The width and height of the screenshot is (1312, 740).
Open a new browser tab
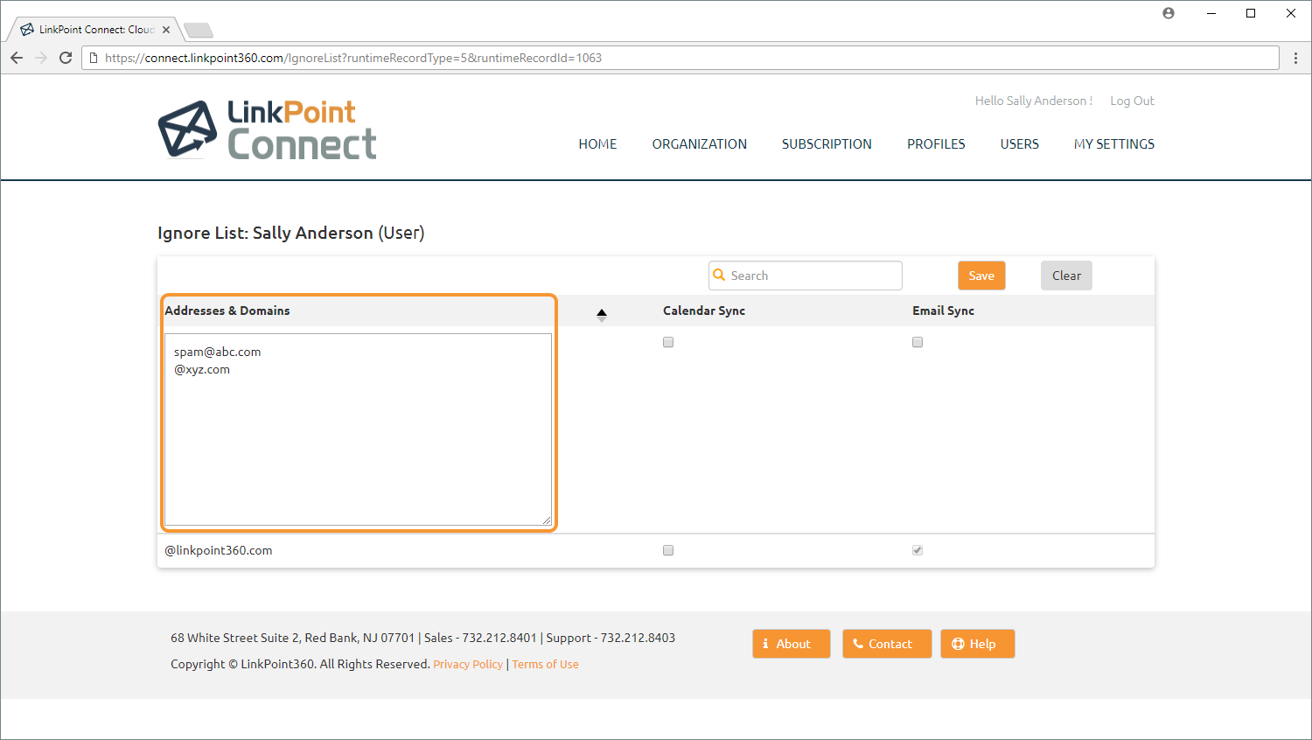tap(199, 31)
